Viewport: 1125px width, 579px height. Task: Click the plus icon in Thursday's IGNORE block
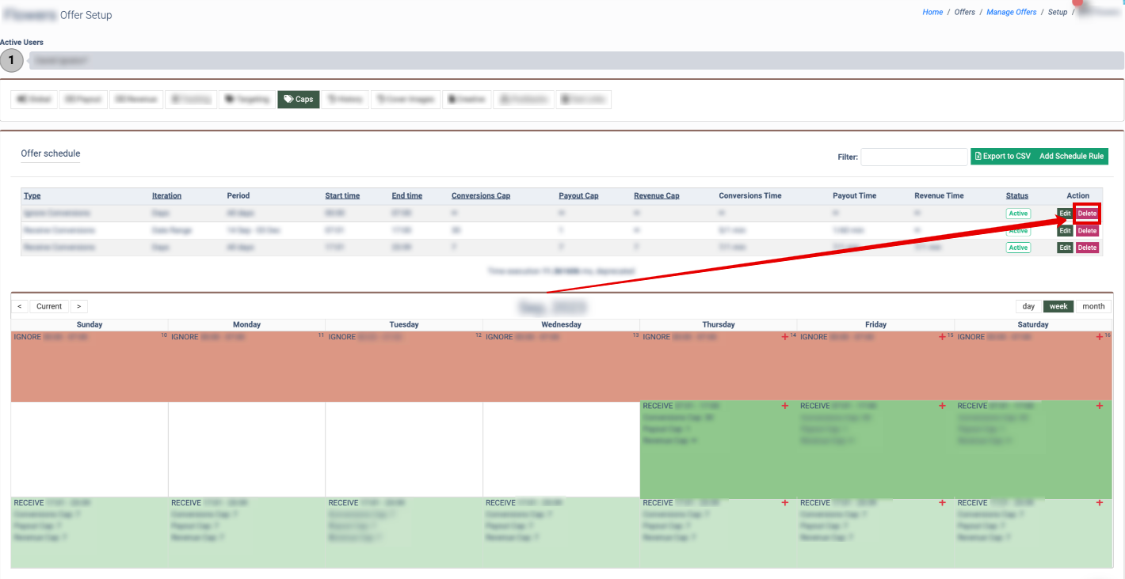coord(784,337)
